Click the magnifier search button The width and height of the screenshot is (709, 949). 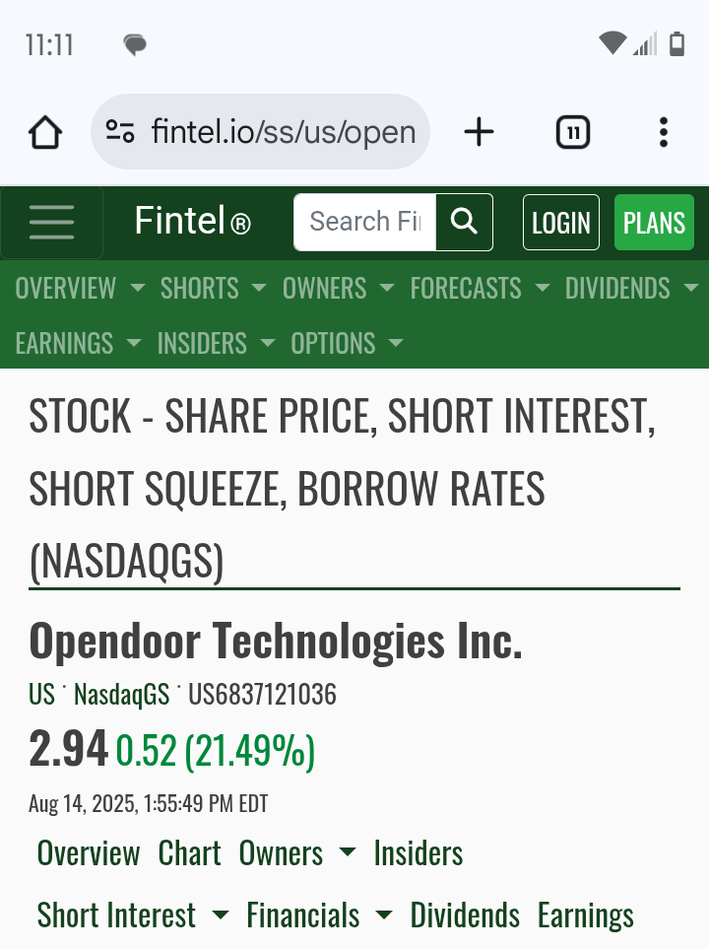click(464, 222)
